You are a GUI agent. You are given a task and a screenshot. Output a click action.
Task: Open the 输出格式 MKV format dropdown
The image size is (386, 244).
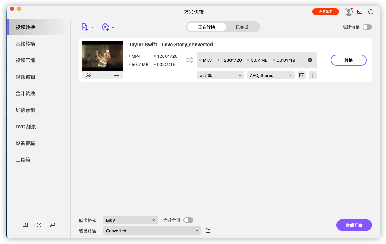(130, 220)
